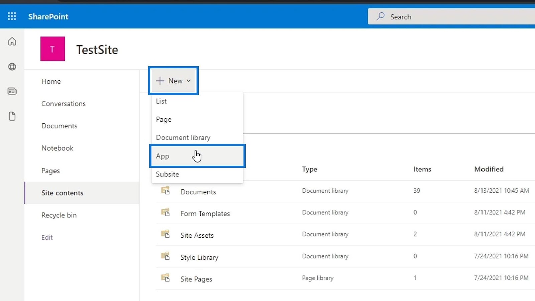Screen dimensions: 535x301
Task: Choose Page from the New menu
Action: [x=197, y=119]
